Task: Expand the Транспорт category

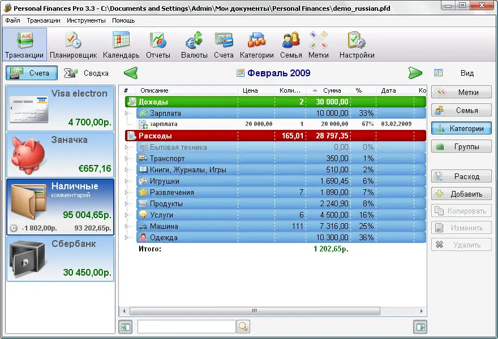Action: pyautogui.click(x=126, y=159)
